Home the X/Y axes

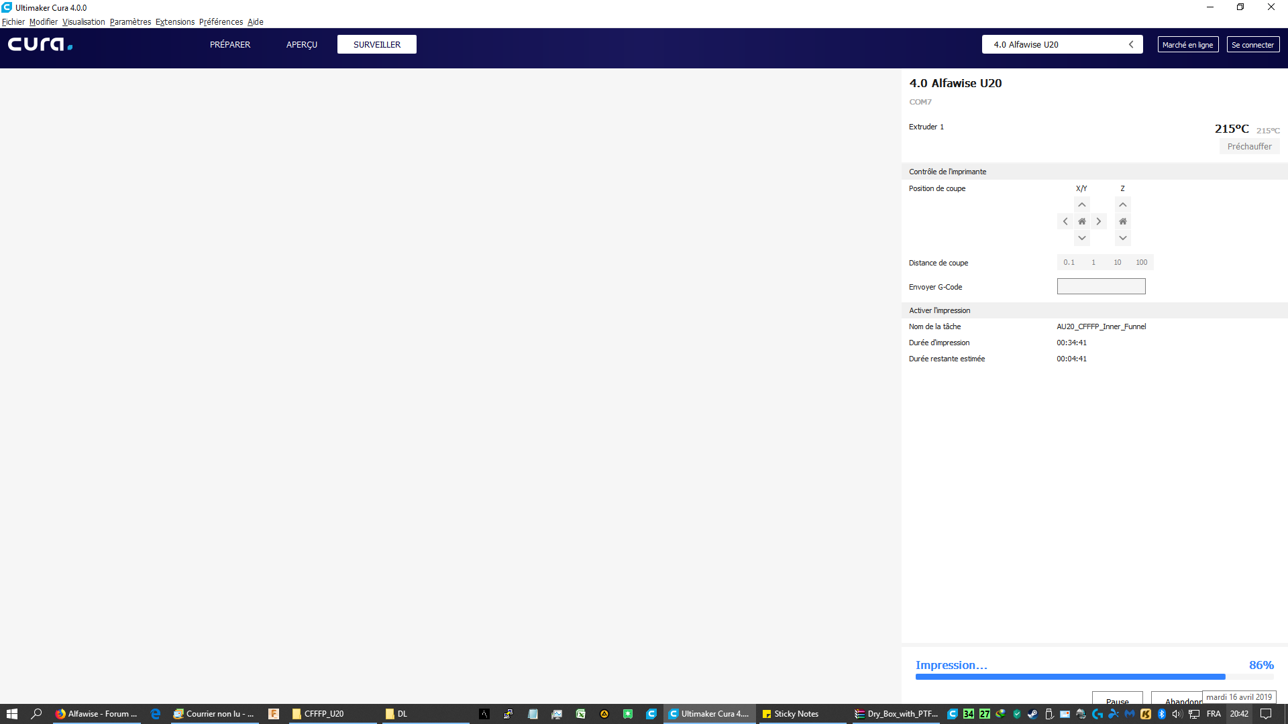coord(1081,221)
